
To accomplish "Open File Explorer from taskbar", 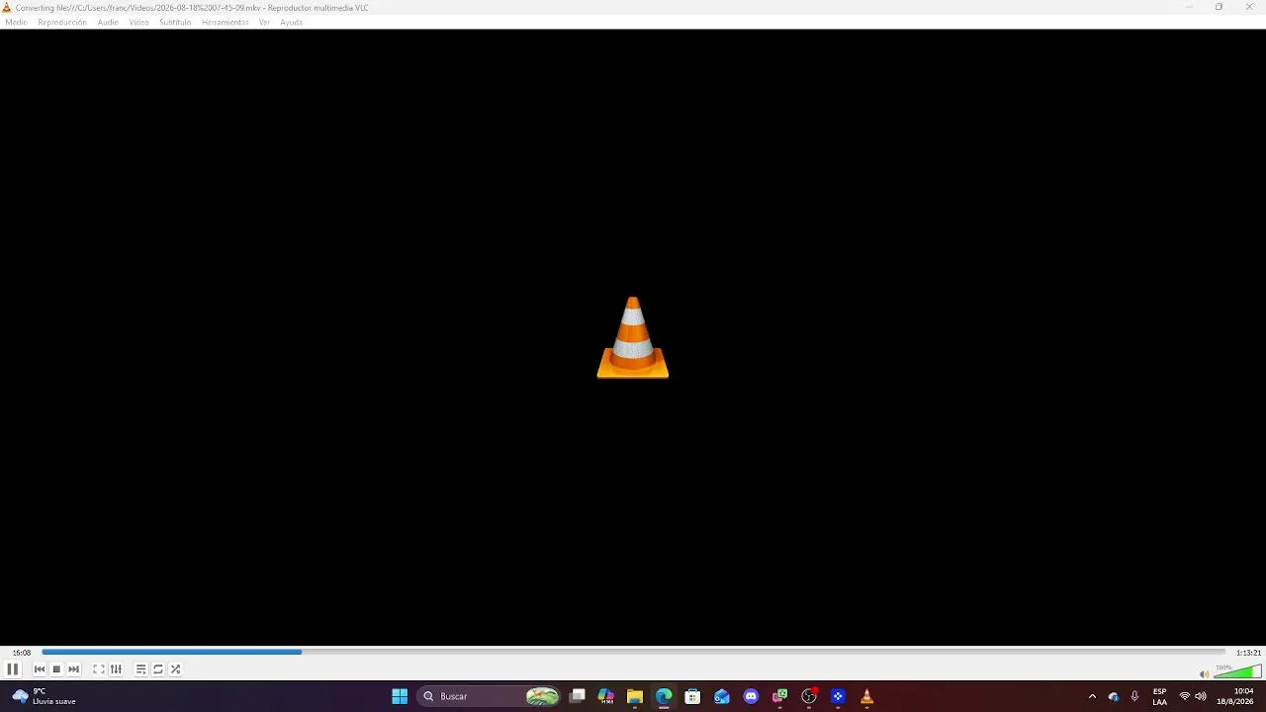I will (x=635, y=696).
